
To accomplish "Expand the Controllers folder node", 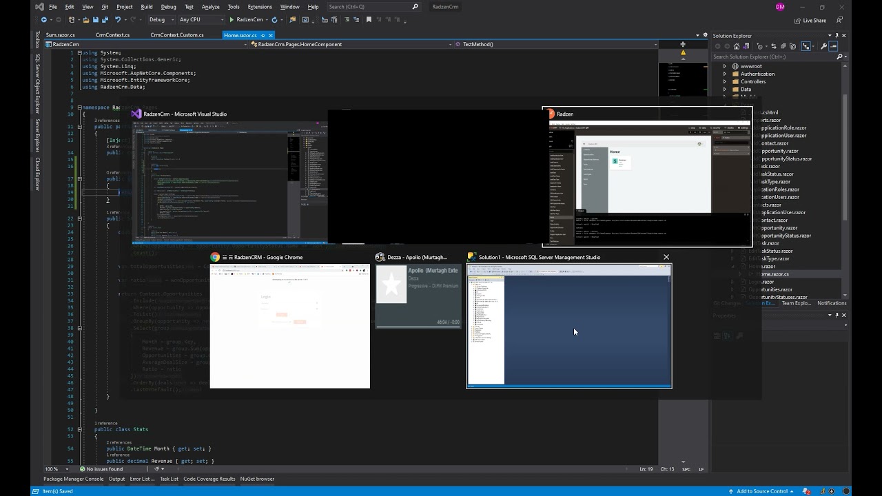I will 724,81.
